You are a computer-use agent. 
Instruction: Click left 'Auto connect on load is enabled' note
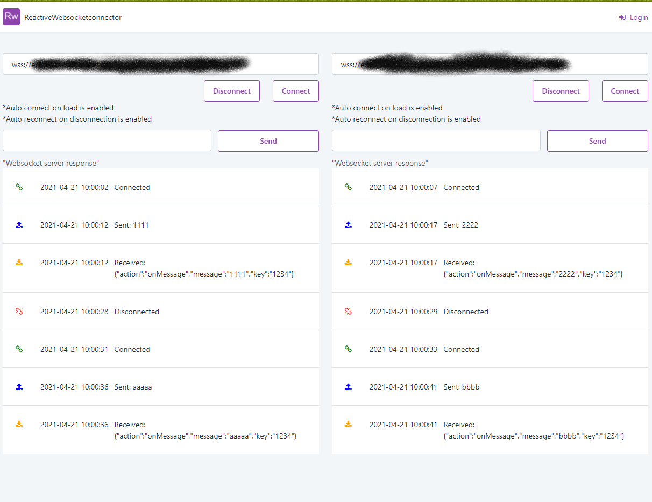[x=58, y=108]
